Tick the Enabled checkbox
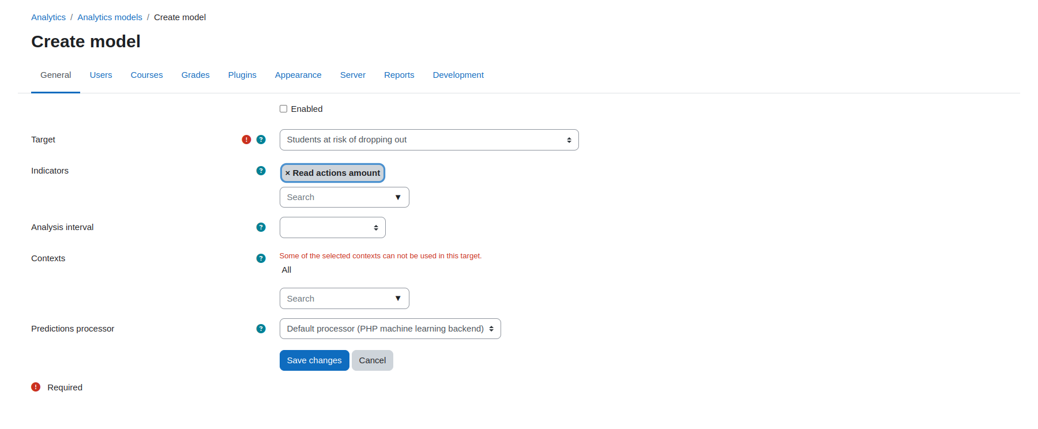 [x=283, y=109]
